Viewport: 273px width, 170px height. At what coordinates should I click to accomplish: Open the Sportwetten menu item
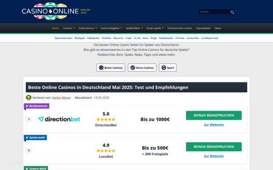click(203, 28)
